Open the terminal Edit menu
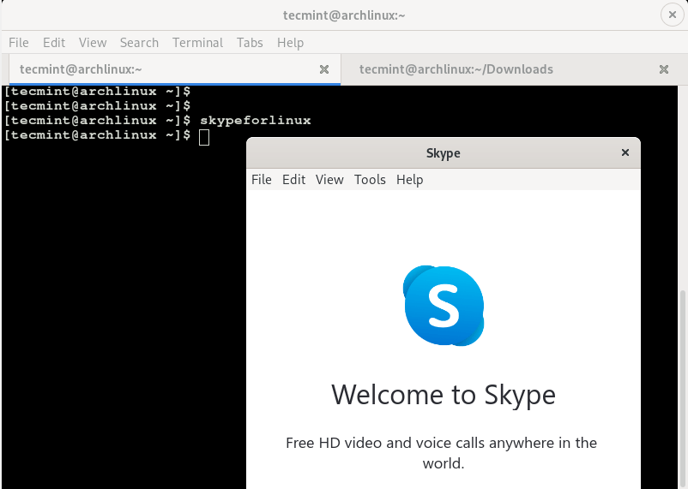 pos(54,42)
